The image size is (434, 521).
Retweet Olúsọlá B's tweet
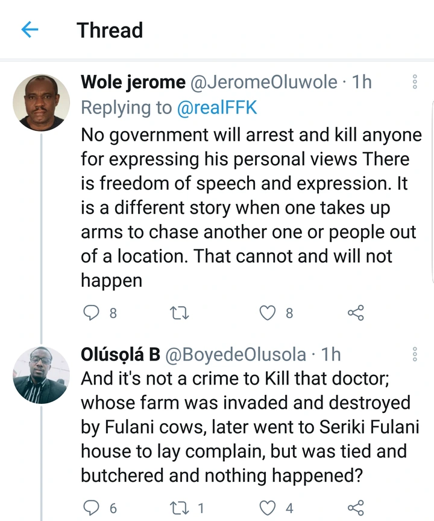[x=180, y=508]
